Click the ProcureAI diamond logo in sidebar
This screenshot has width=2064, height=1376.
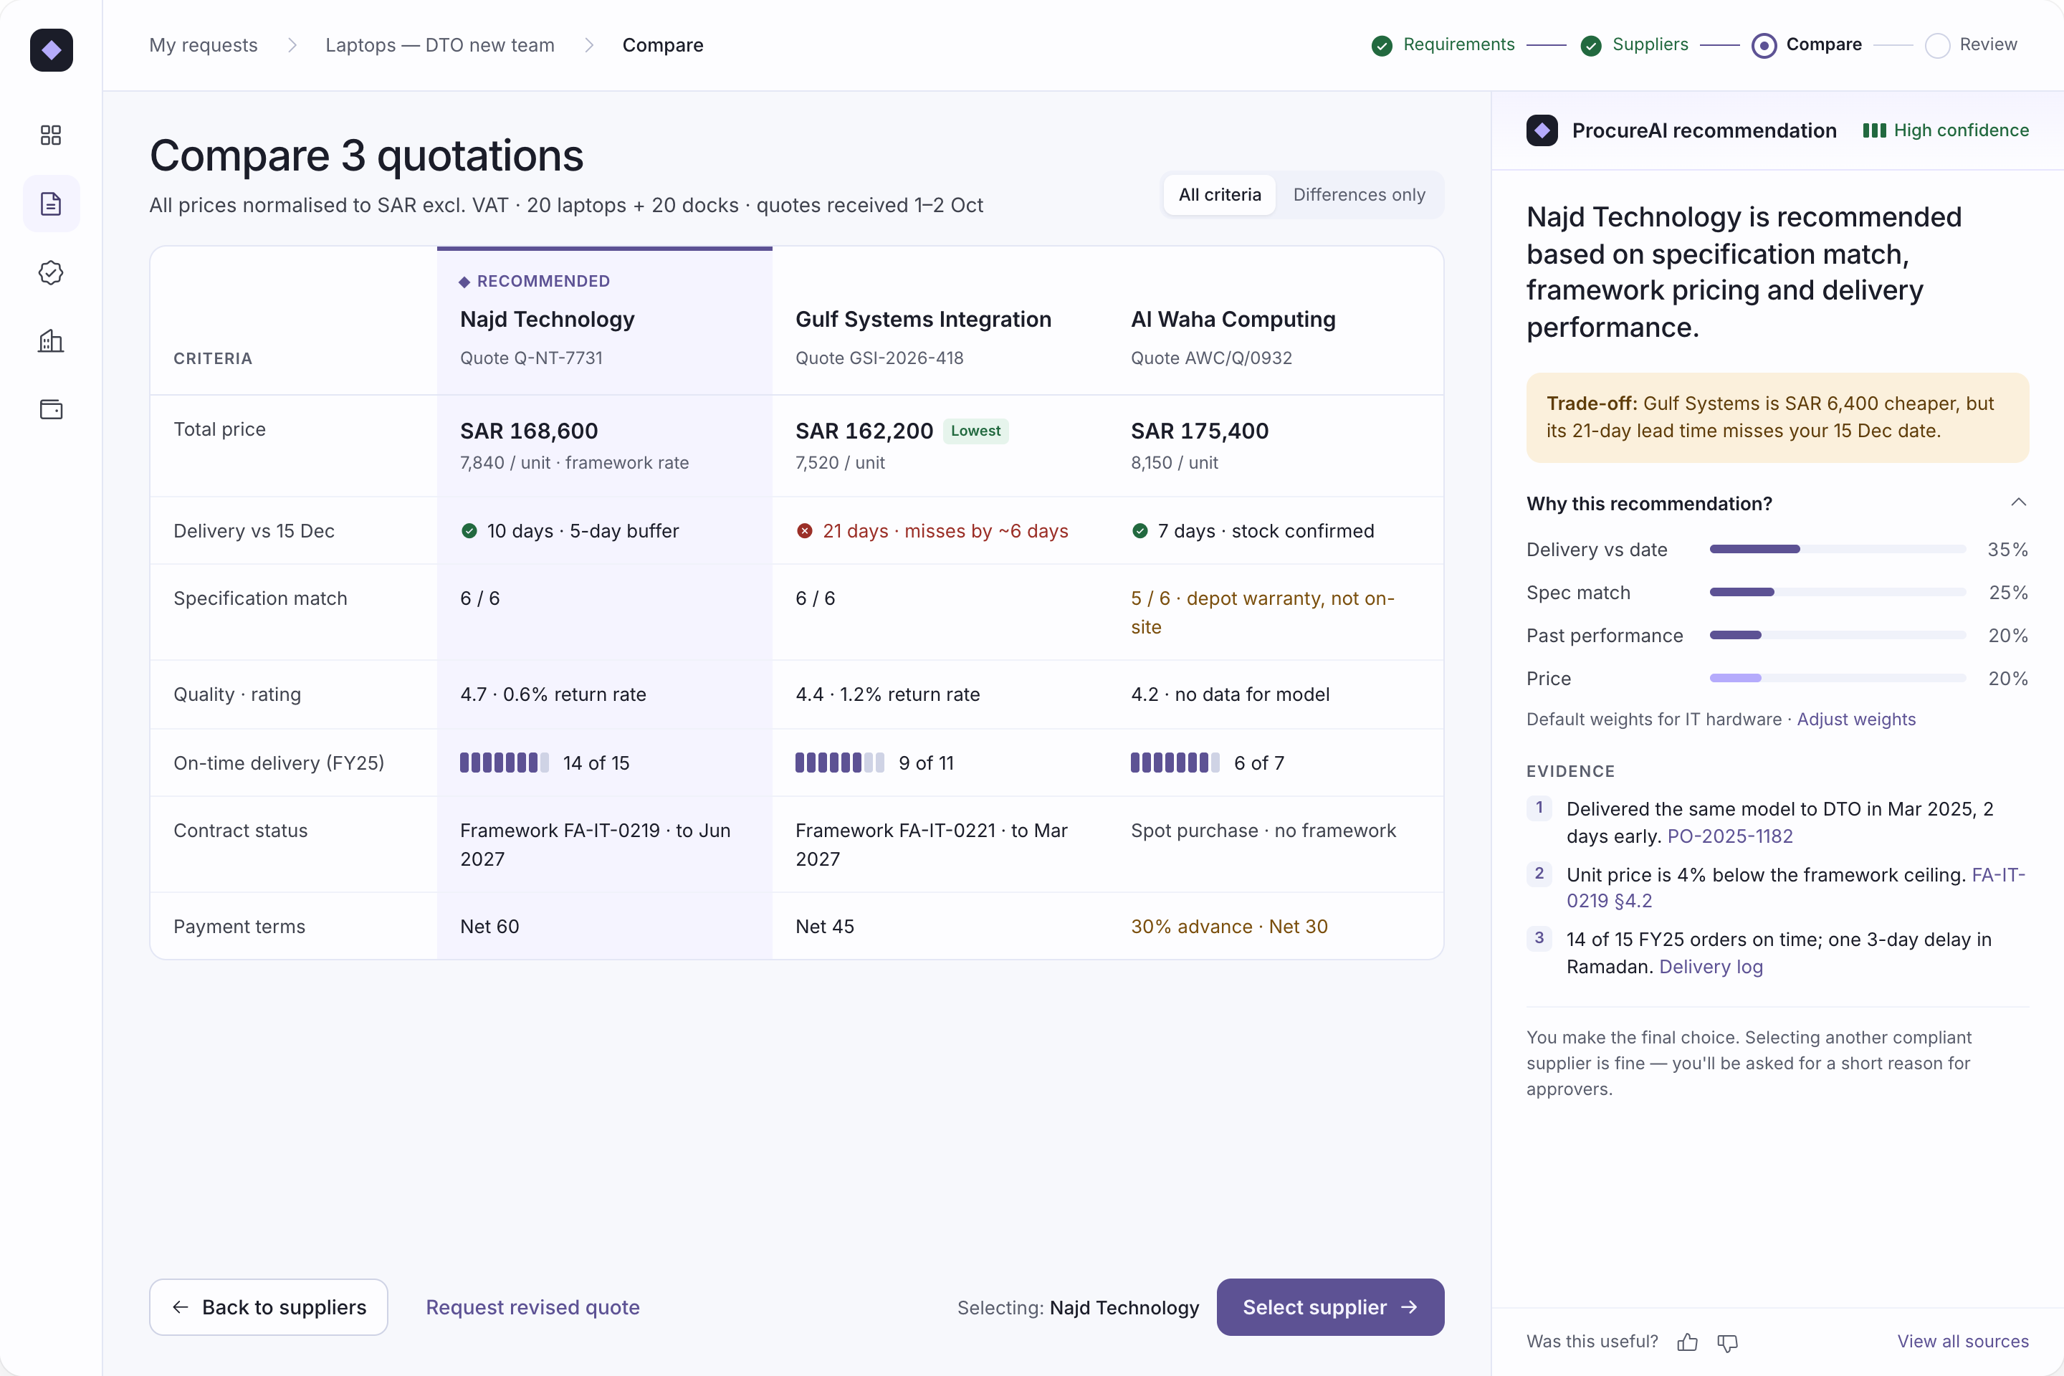coord(51,50)
